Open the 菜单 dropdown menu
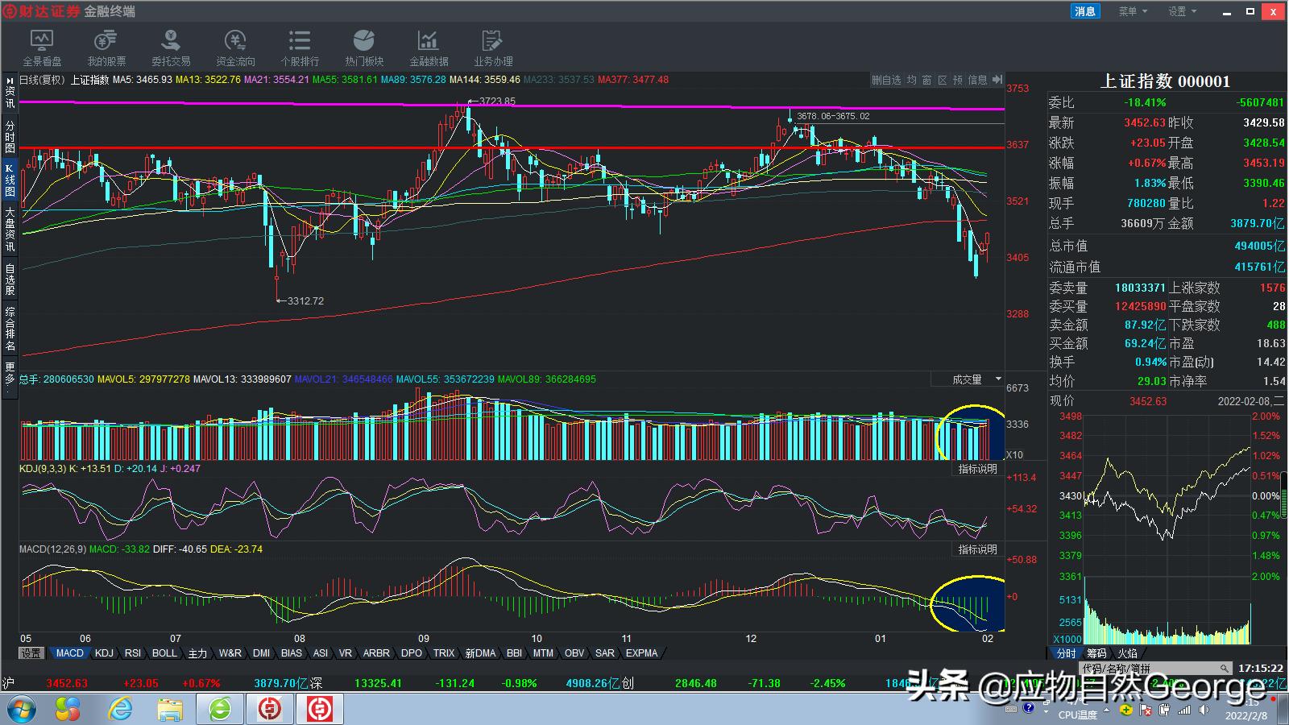1289x725 pixels. 1131,11
